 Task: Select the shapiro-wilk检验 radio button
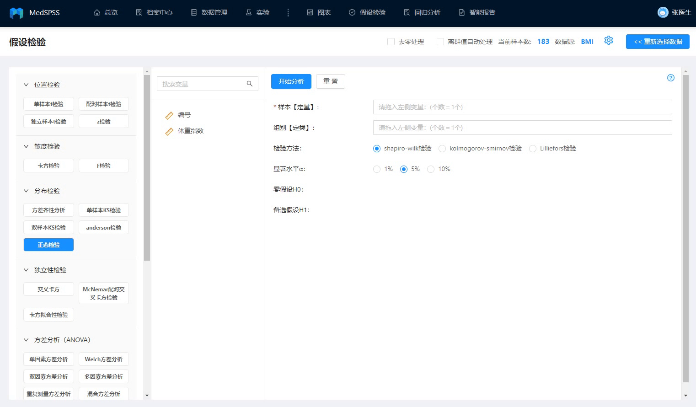click(377, 149)
